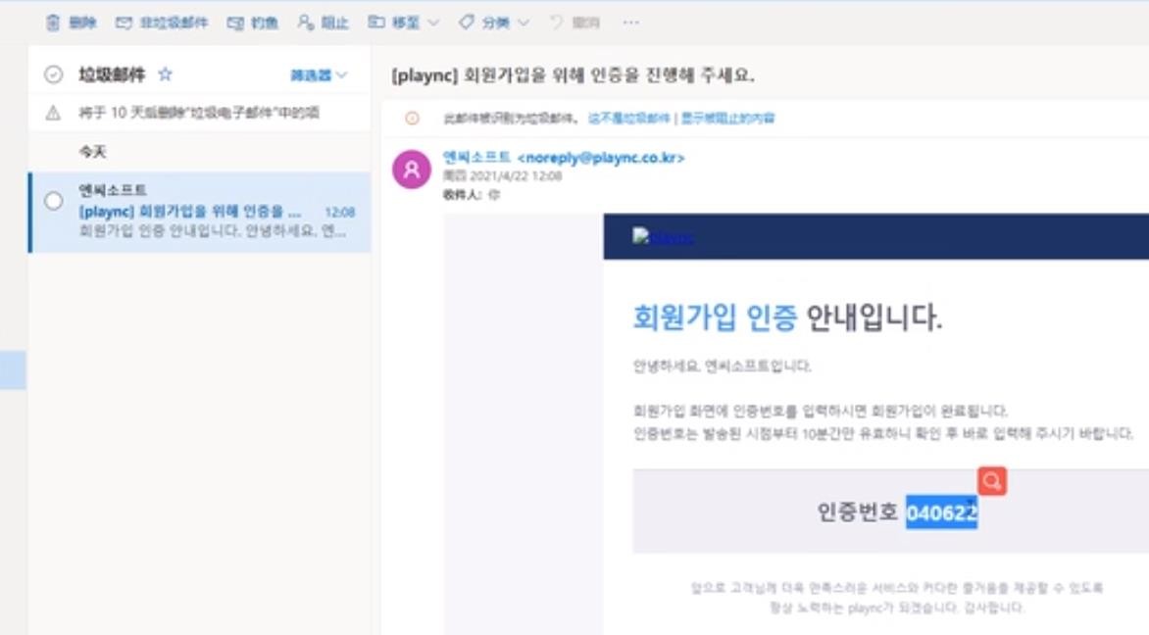This screenshot has width=1149, height=635.
Task: Add Junk folder to favorites with star
Action: (x=166, y=74)
